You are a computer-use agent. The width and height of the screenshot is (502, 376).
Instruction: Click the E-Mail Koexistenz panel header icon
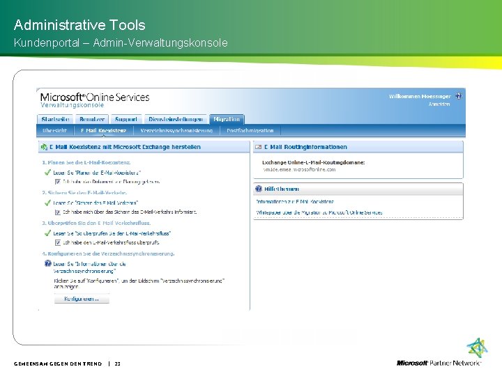[44, 147]
